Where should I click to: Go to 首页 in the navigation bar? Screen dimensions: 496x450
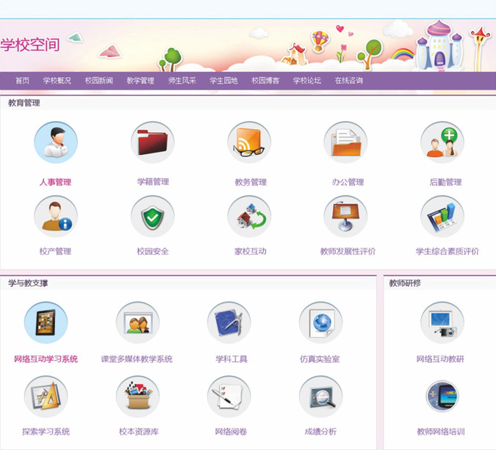click(23, 81)
